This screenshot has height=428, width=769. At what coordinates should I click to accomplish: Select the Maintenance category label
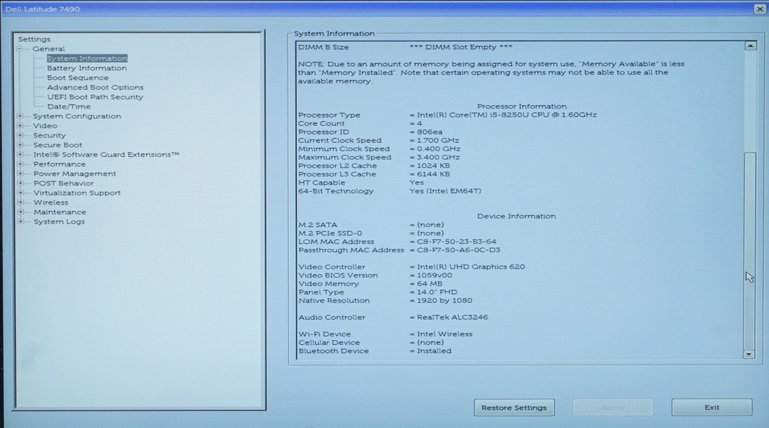click(60, 212)
